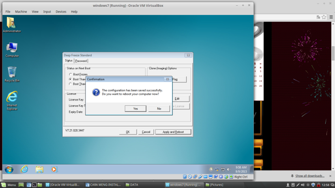
Task: Open Windows Explorer from the taskbar
Action: coord(39,169)
